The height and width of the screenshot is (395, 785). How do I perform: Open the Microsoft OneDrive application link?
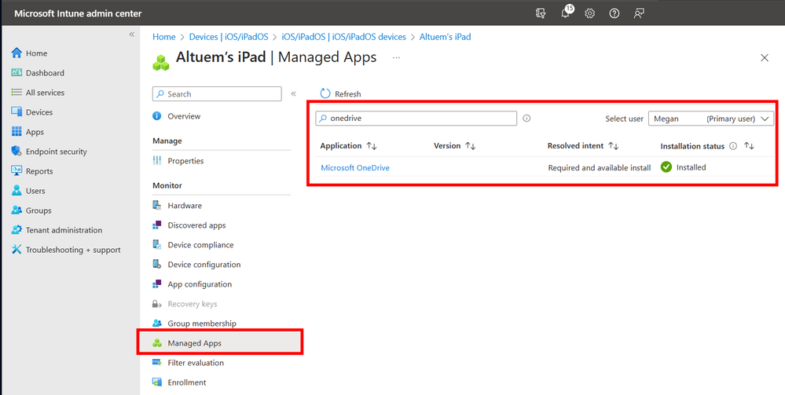(355, 168)
